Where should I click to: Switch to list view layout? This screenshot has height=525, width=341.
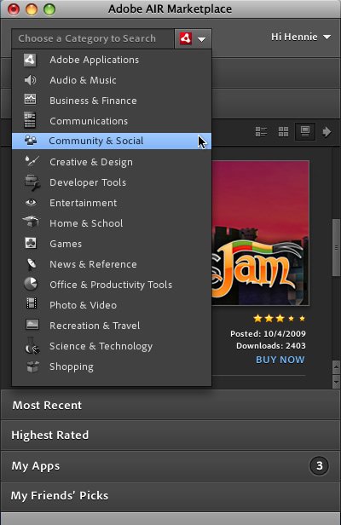pyautogui.click(x=261, y=131)
